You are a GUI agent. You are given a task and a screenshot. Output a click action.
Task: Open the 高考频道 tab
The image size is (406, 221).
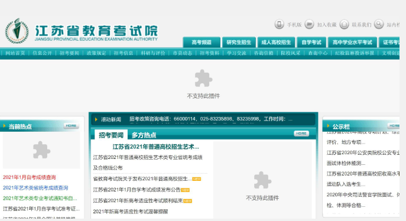pyautogui.click(x=202, y=43)
